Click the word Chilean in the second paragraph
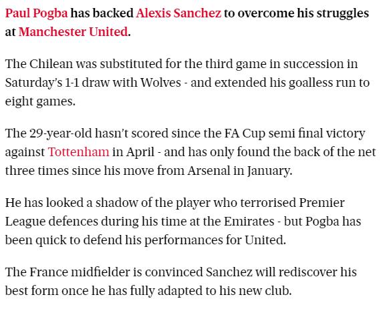381x313 pixels. [x=51, y=64]
